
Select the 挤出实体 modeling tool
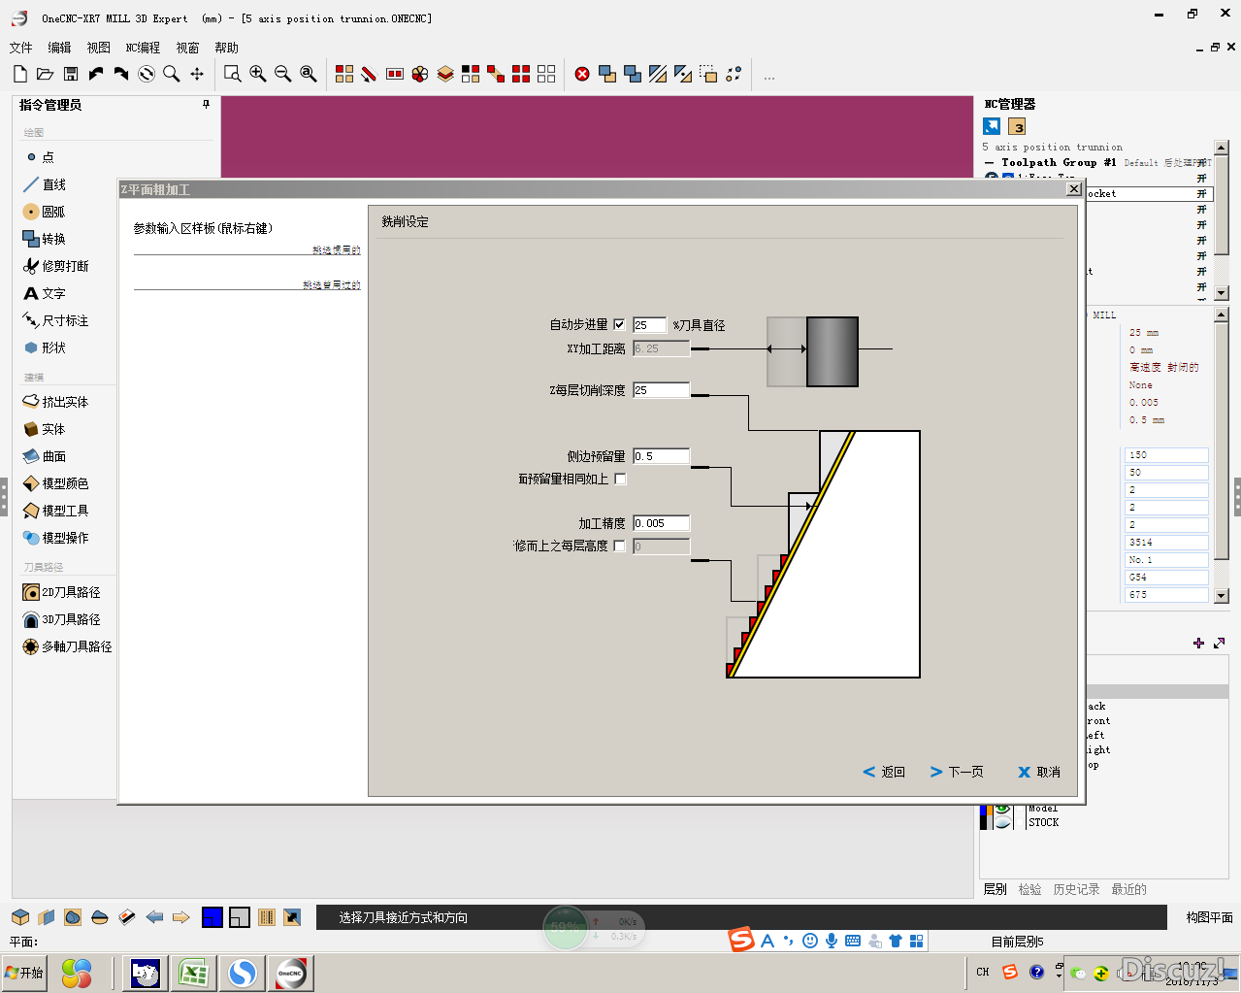(55, 402)
